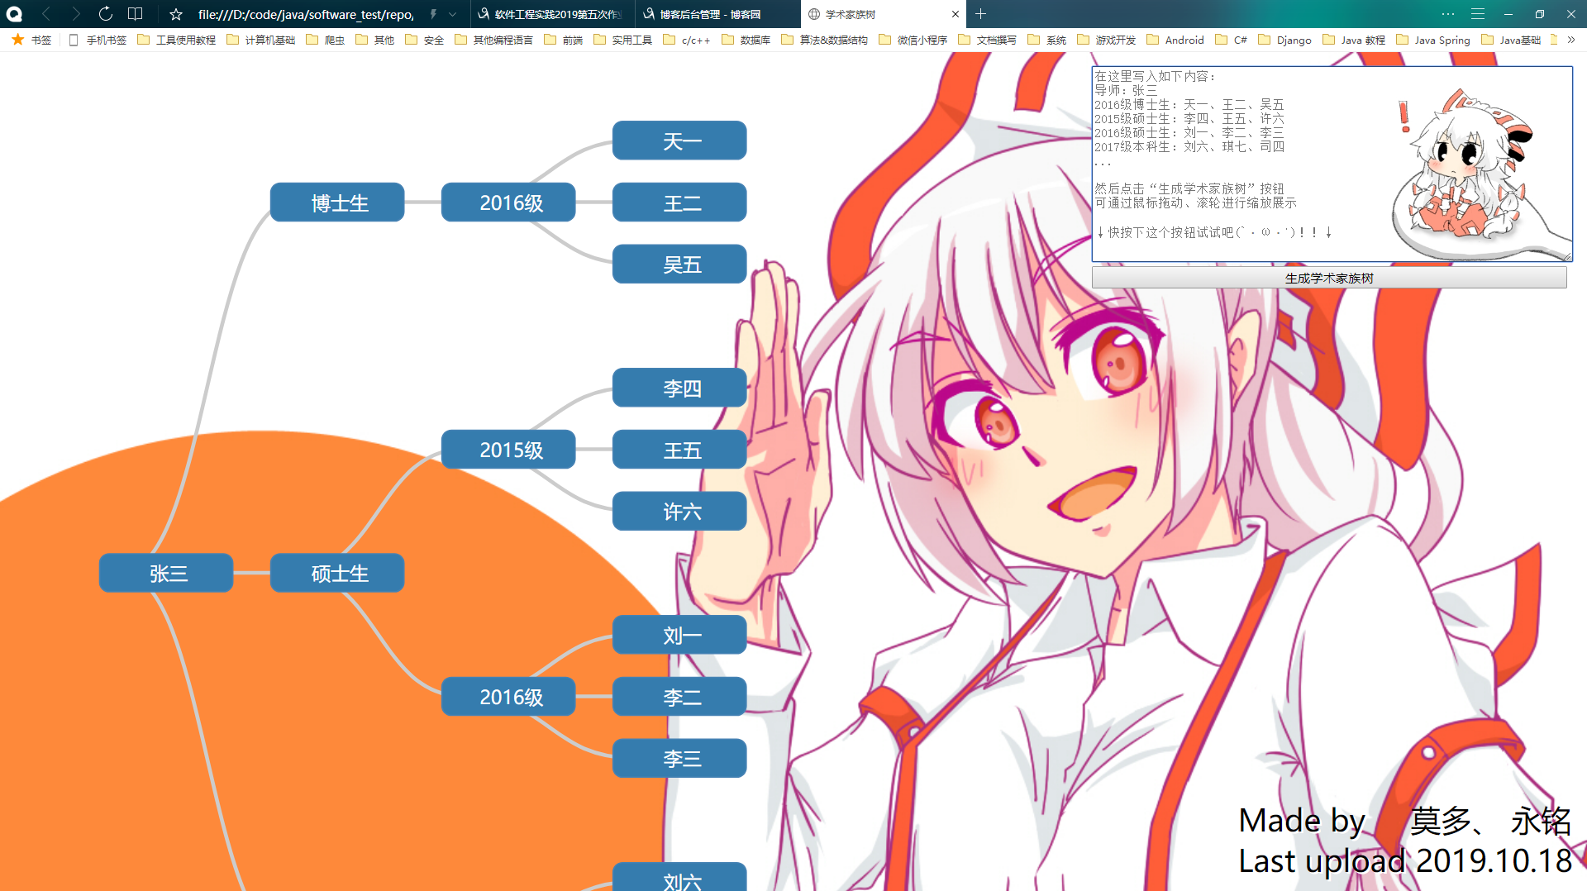
Task: Select the 李二 leaf node
Action: (x=679, y=697)
